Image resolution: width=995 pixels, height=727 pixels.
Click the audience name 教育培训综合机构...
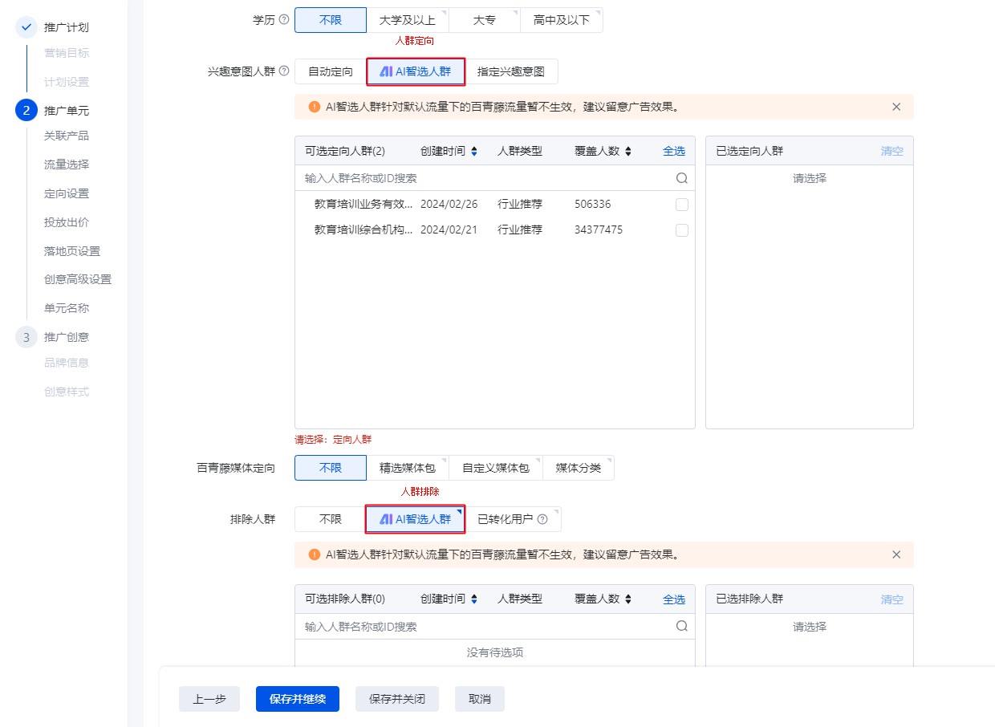(364, 230)
